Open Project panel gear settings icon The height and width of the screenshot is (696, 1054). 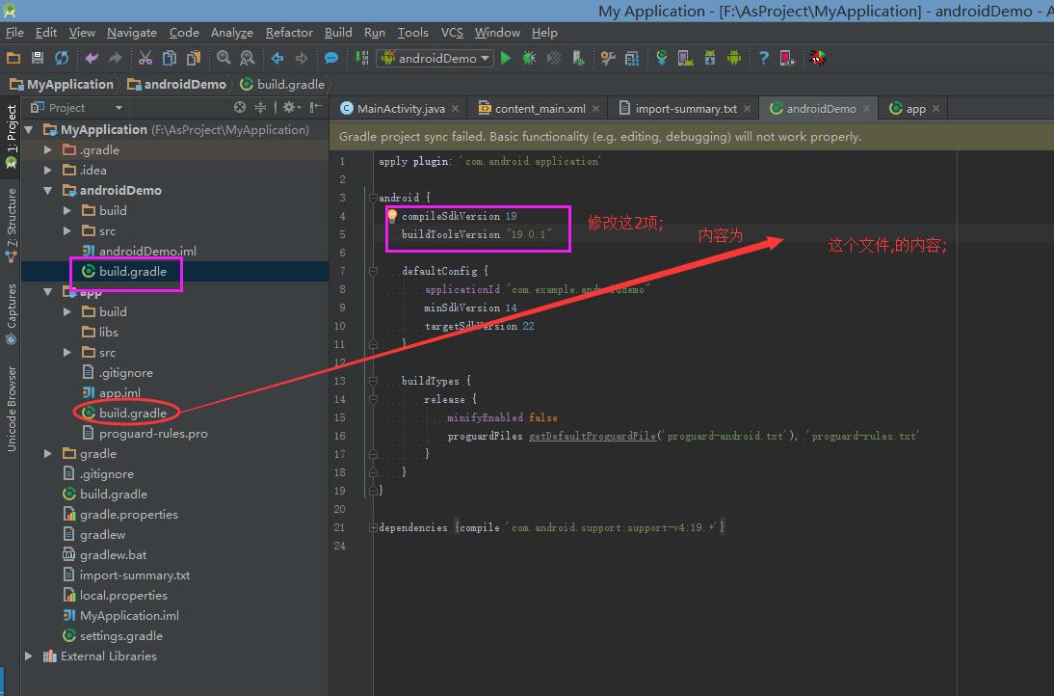tap(292, 108)
